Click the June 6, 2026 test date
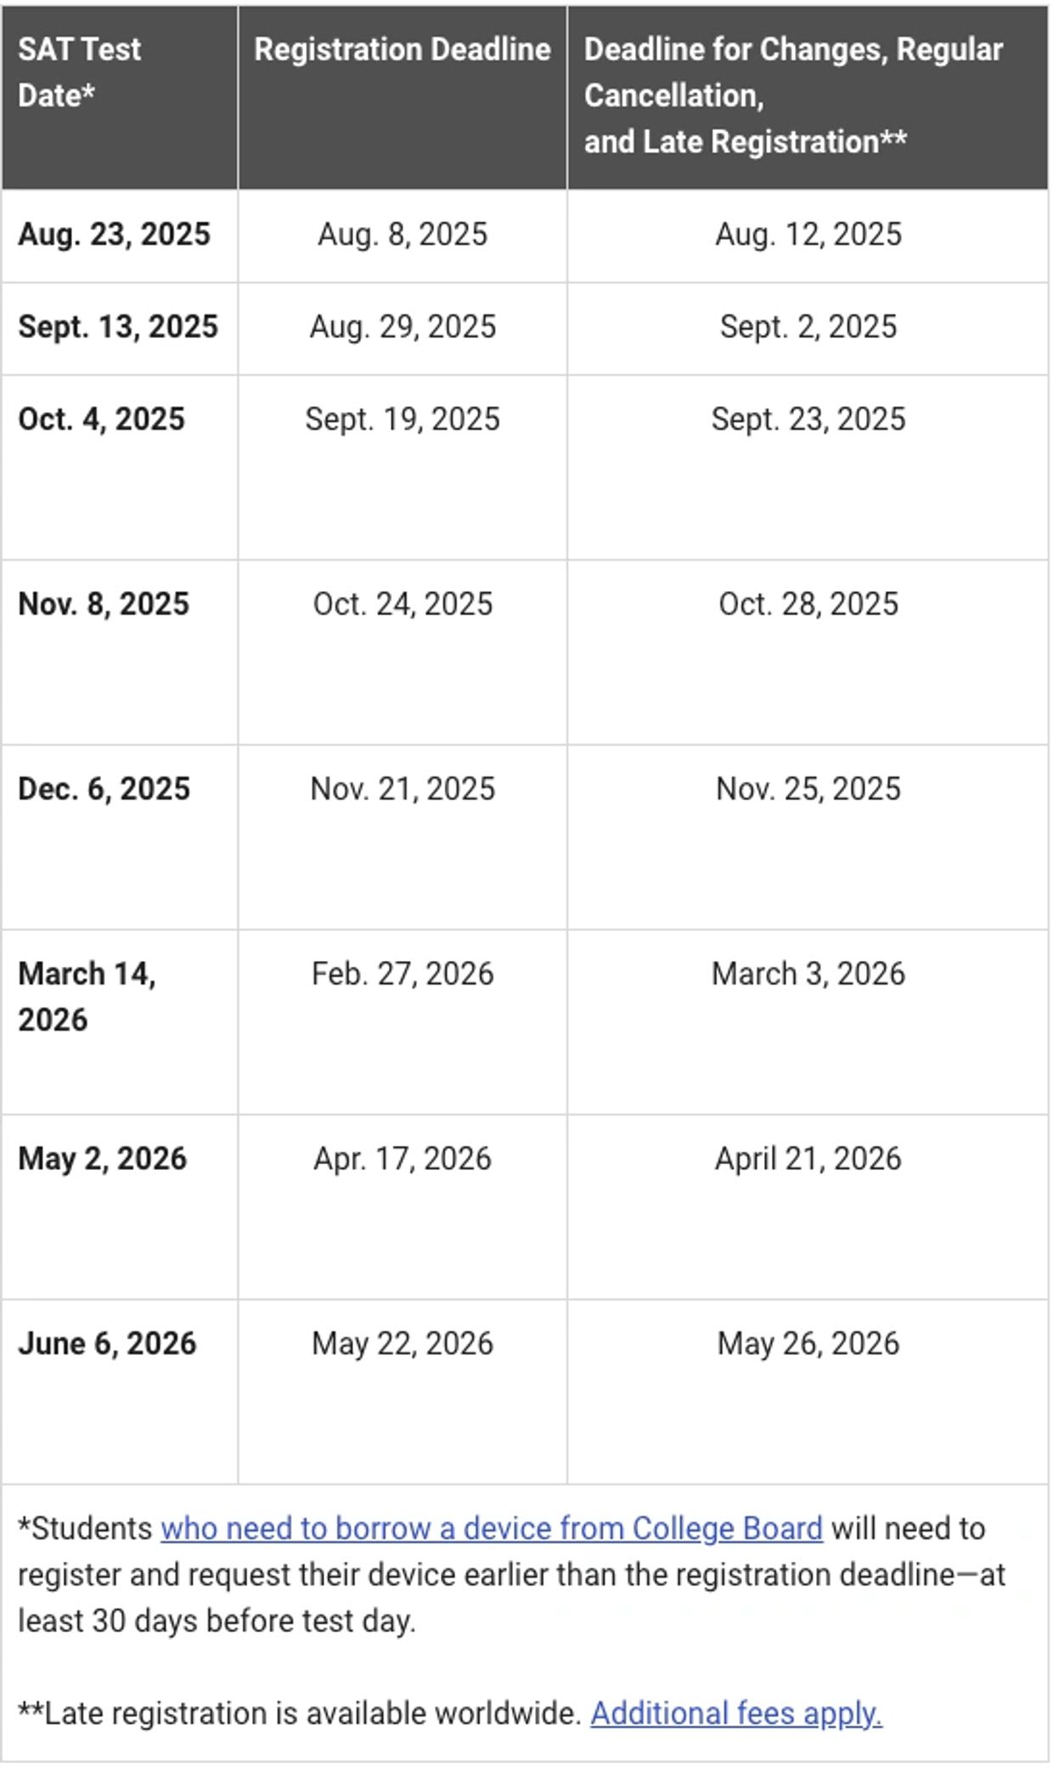The width and height of the screenshot is (1053, 1768). pos(107,1344)
